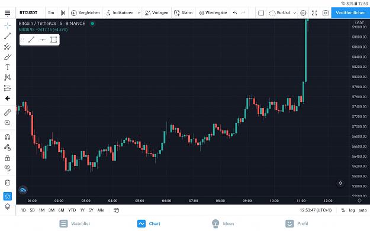Pick the rectangle in favorites toolbar
Screen dimensions: 370x231
(x=53, y=40)
